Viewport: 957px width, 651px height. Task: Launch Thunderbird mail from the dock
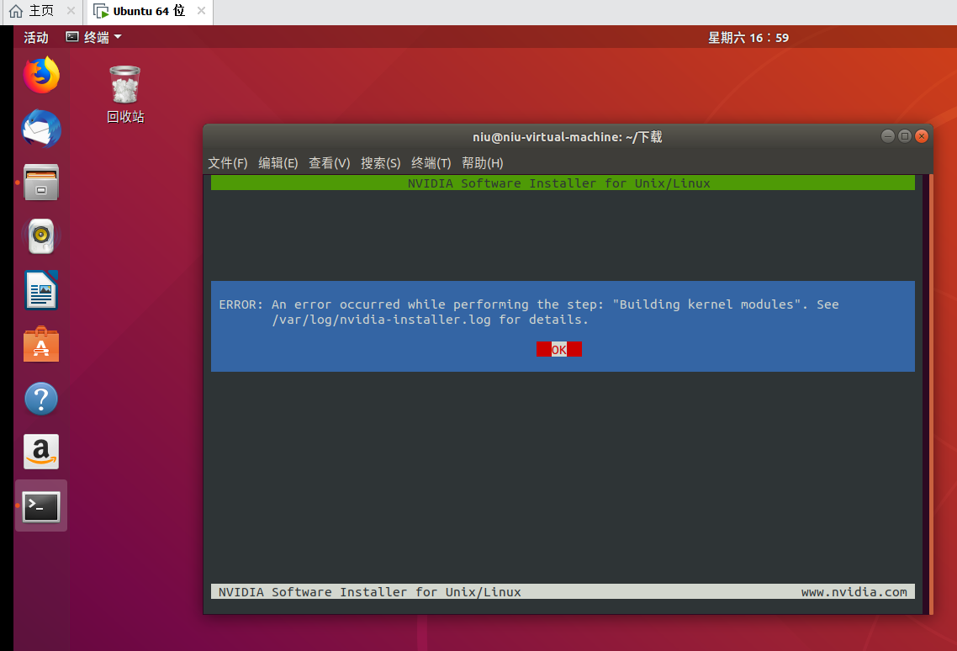click(41, 129)
